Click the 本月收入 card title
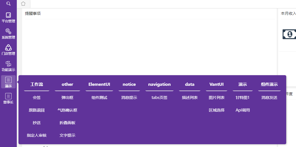This screenshot has width=296, height=147. [x=288, y=14]
